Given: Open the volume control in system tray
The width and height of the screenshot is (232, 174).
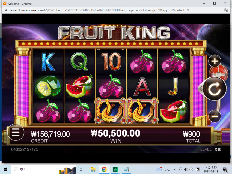Looking at the screenshot, I should (186, 169).
